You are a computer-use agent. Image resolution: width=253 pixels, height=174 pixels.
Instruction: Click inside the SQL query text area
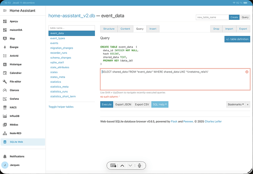pos(175,79)
